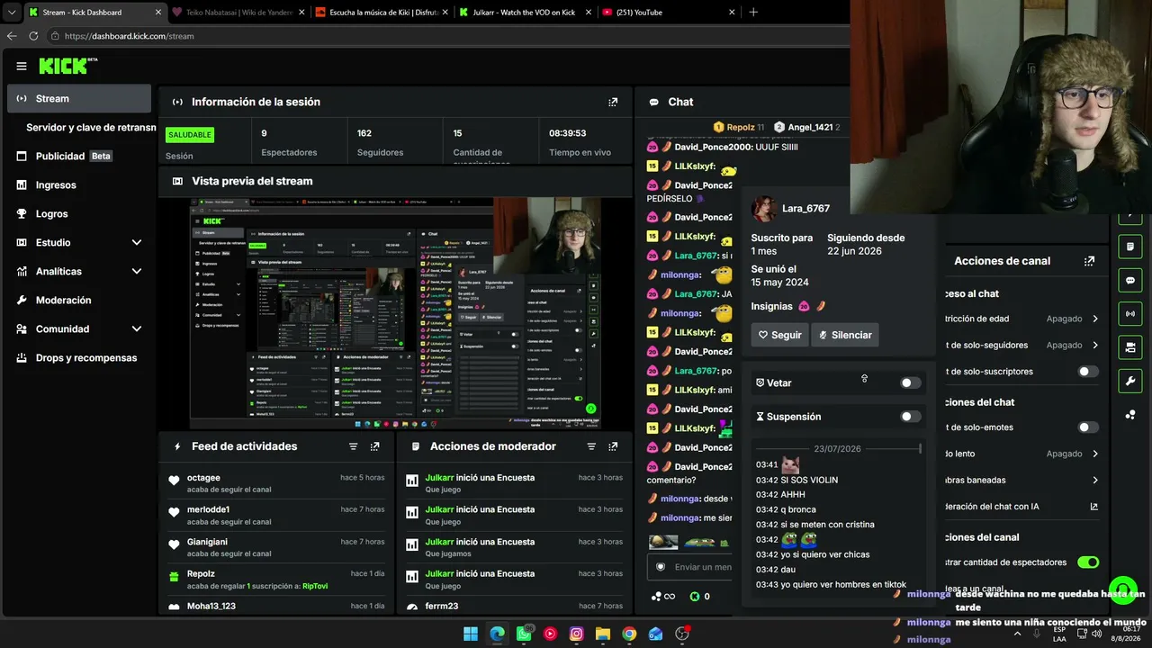Click the octagee follow entry in the feed
Image resolution: width=1152 pixels, height=648 pixels.
(277, 483)
